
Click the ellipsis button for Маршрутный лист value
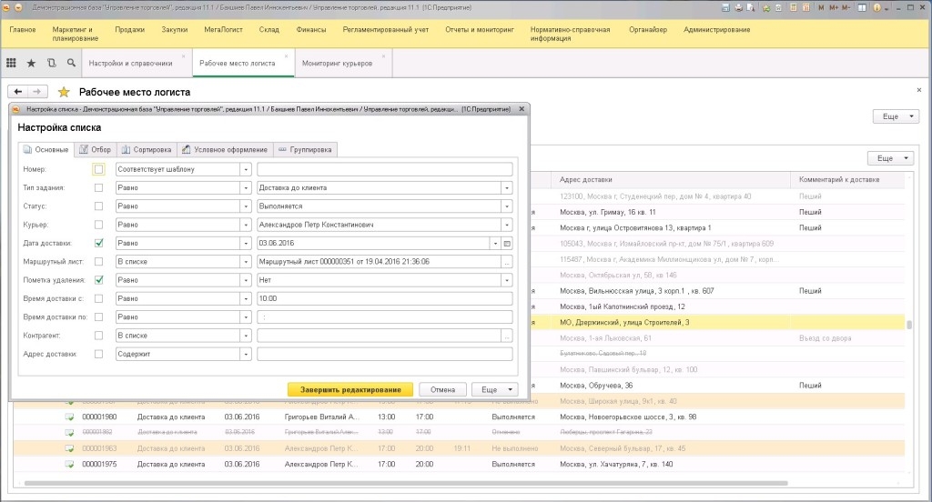point(507,261)
